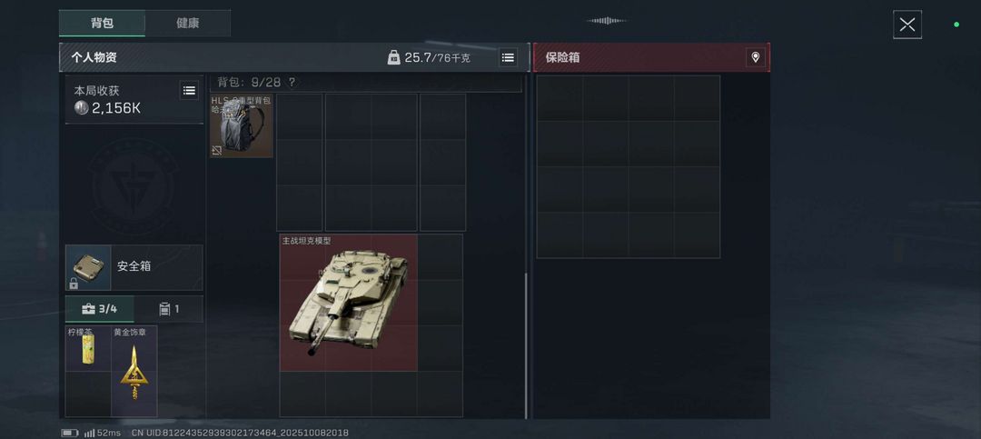The image size is (981, 439).
Task: Switch to the 背包 tab
Action: tap(102, 23)
